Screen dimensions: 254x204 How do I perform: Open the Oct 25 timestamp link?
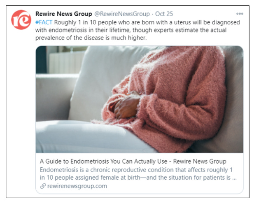click(x=164, y=14)
